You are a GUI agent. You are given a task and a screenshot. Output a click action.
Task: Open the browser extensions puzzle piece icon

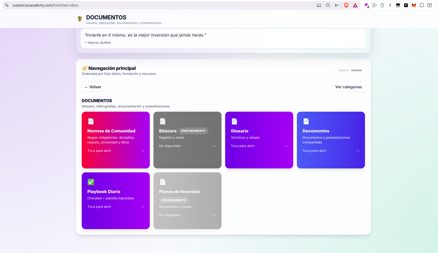[422, 5]
